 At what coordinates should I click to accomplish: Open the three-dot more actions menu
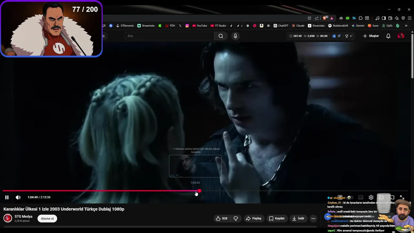coord(313,218)
